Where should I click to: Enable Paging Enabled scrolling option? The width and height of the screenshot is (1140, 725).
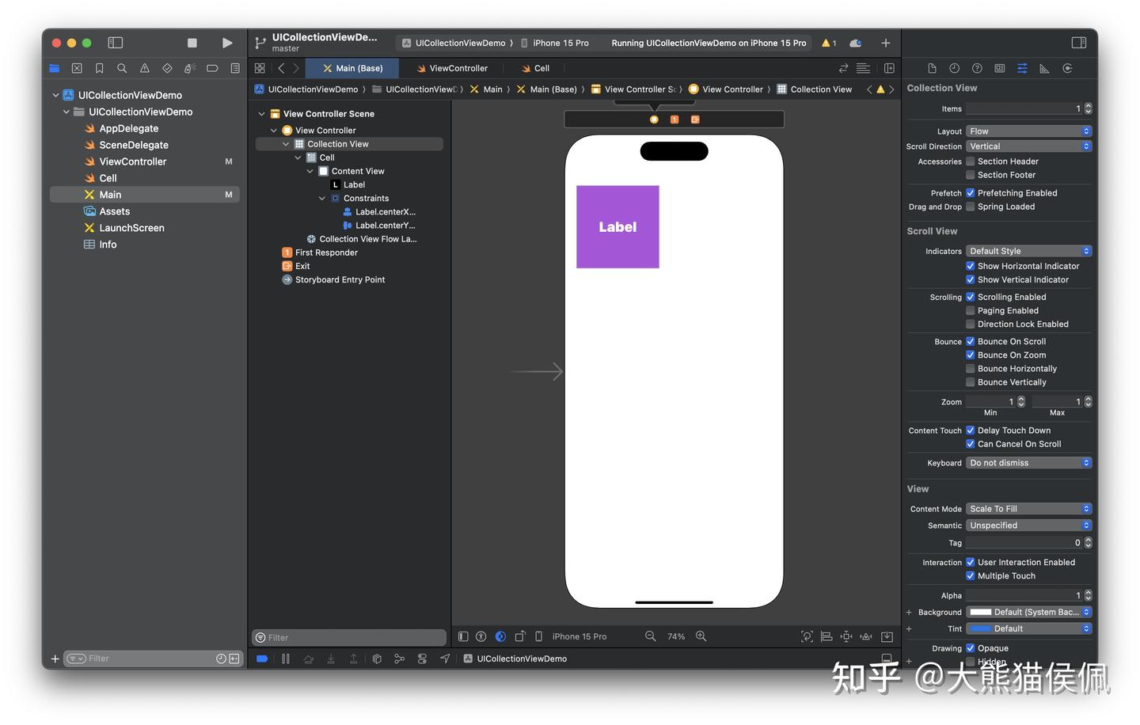coord(971,310)
